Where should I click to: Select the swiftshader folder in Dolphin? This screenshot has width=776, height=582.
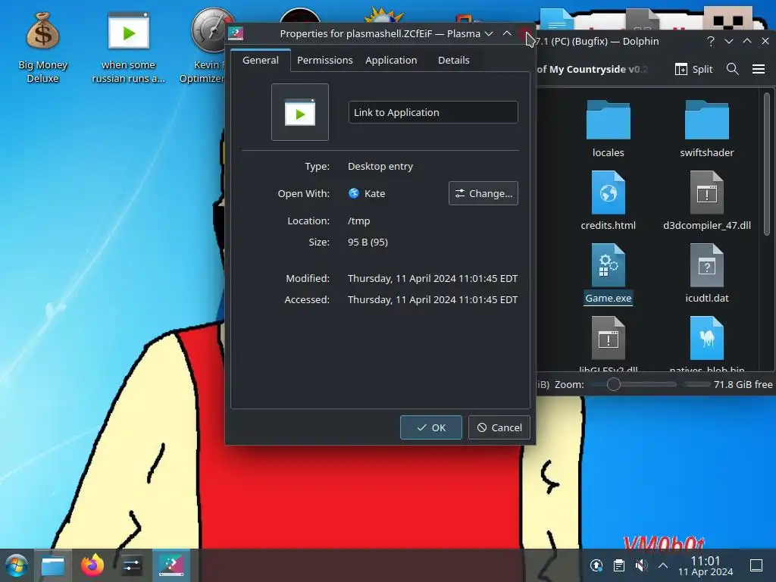pyautogui.click(x=706, y=129)
